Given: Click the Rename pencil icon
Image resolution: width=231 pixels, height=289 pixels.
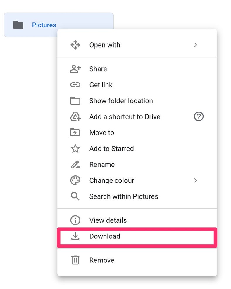Looking at the screenshot, I should [x=75, y=164].
